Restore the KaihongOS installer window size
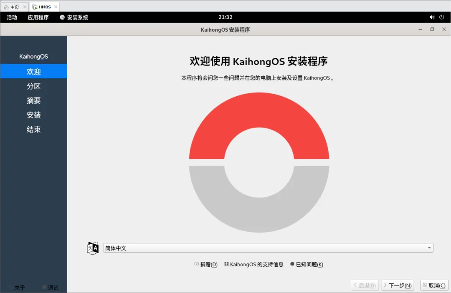The image size is (451, 293). pyautogui.click(x=432, y=29)
